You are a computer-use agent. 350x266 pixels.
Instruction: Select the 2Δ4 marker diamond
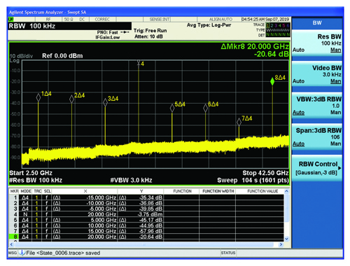click(x=72, y=99)
